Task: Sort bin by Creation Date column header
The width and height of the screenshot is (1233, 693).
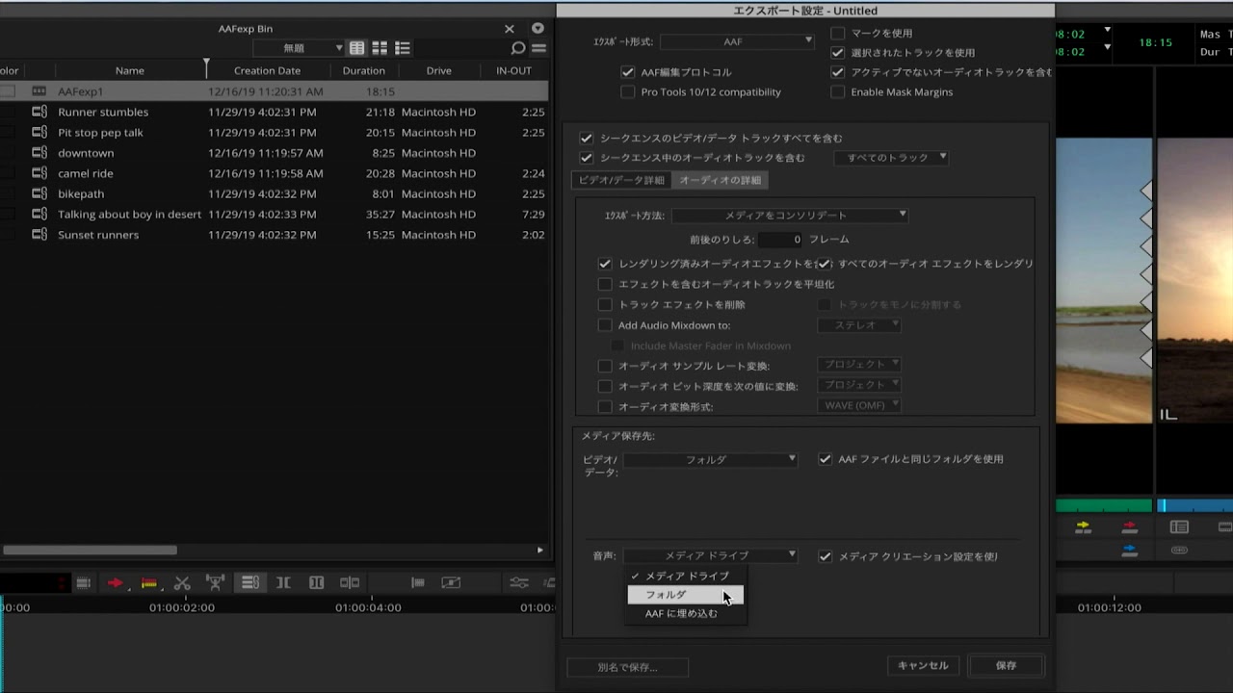Action: tap(267, 70)
